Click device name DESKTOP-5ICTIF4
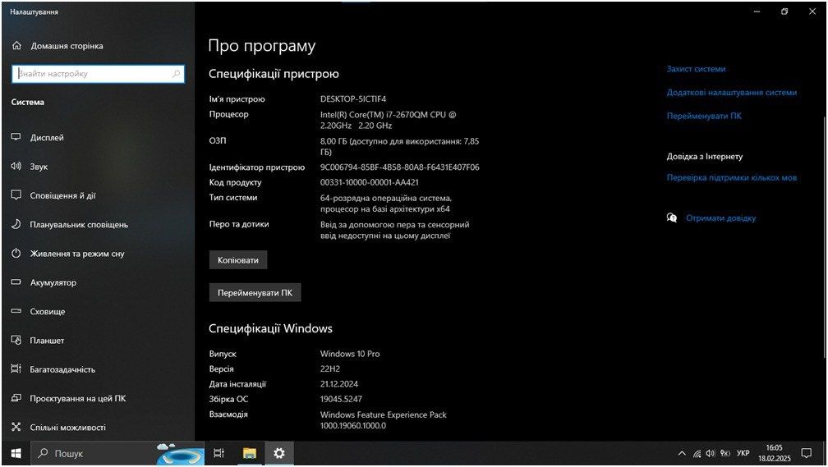This screenshot has width=828, height=467. (x=352, y=99)
